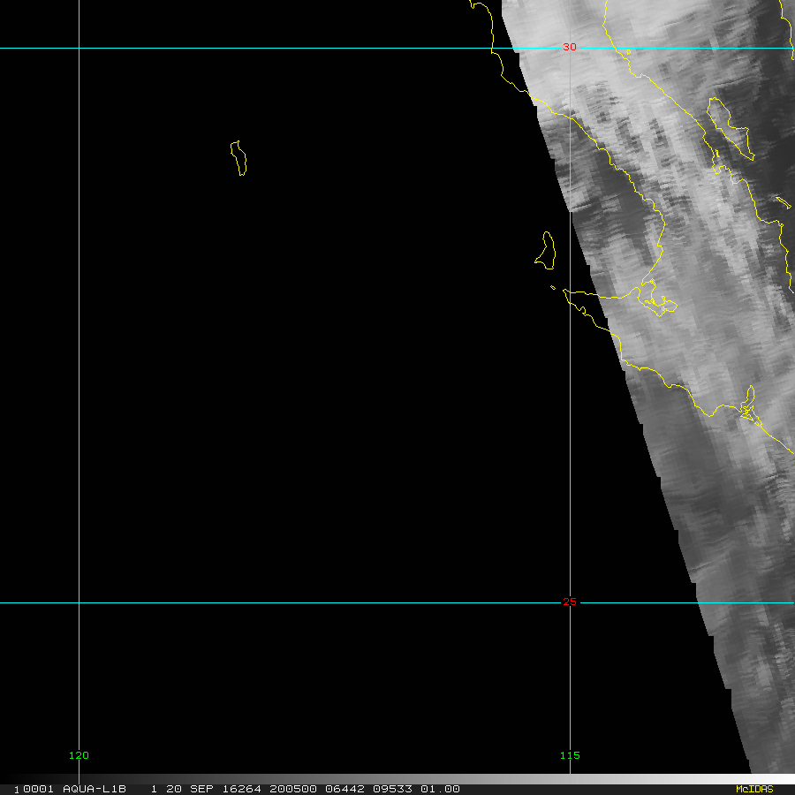Click the long island outline in the gulf
The height and width of the screenshot is (795, 795).
pos(729,128)
